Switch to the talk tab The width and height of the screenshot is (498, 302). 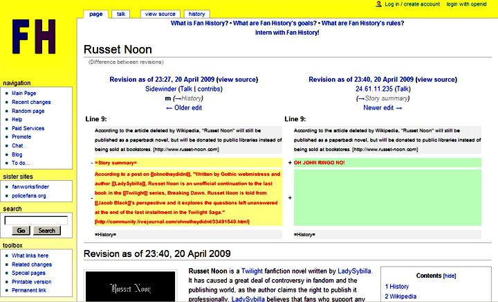121,13
